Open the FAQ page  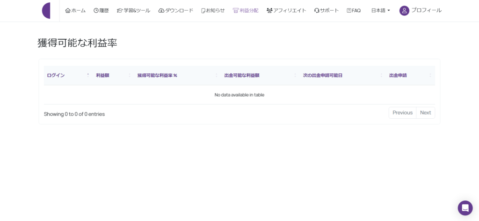click(x=354, y=10)
